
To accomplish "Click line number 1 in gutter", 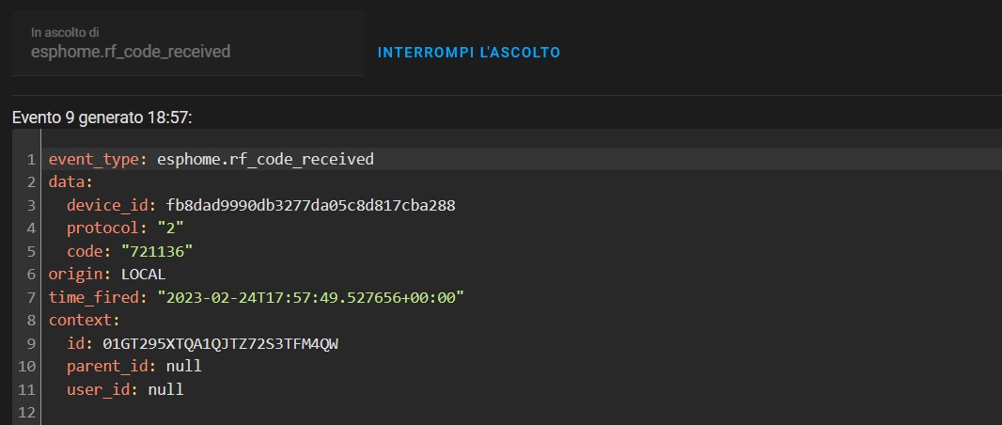I will pyautogui.click(x=31, y=159).
